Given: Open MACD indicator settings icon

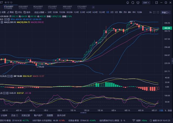Looking at the screenshot, I should point(9,77).
